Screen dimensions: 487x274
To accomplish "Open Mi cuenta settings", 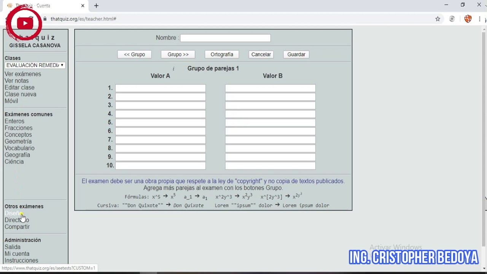I will [x=17, y=254].
